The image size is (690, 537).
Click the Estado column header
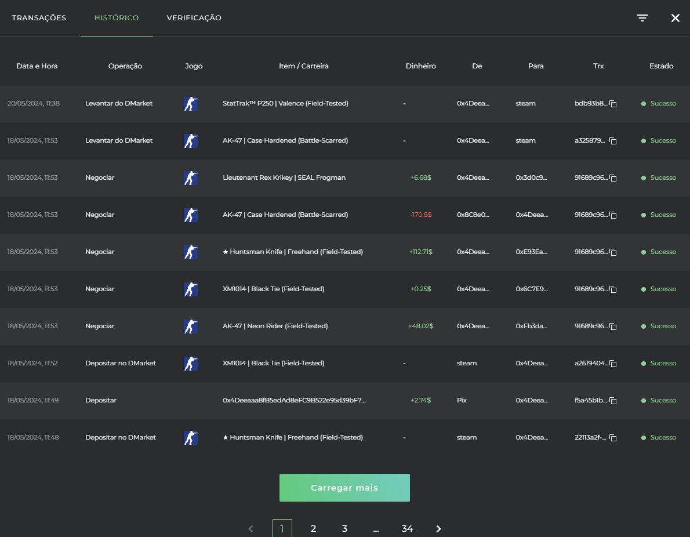(662, 66)
